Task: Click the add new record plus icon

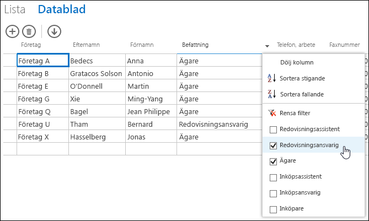Action: 12,31
